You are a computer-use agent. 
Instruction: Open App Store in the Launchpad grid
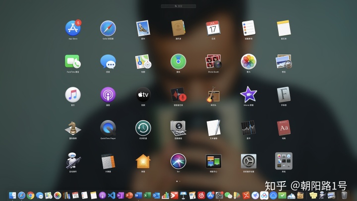click(73, 28)
